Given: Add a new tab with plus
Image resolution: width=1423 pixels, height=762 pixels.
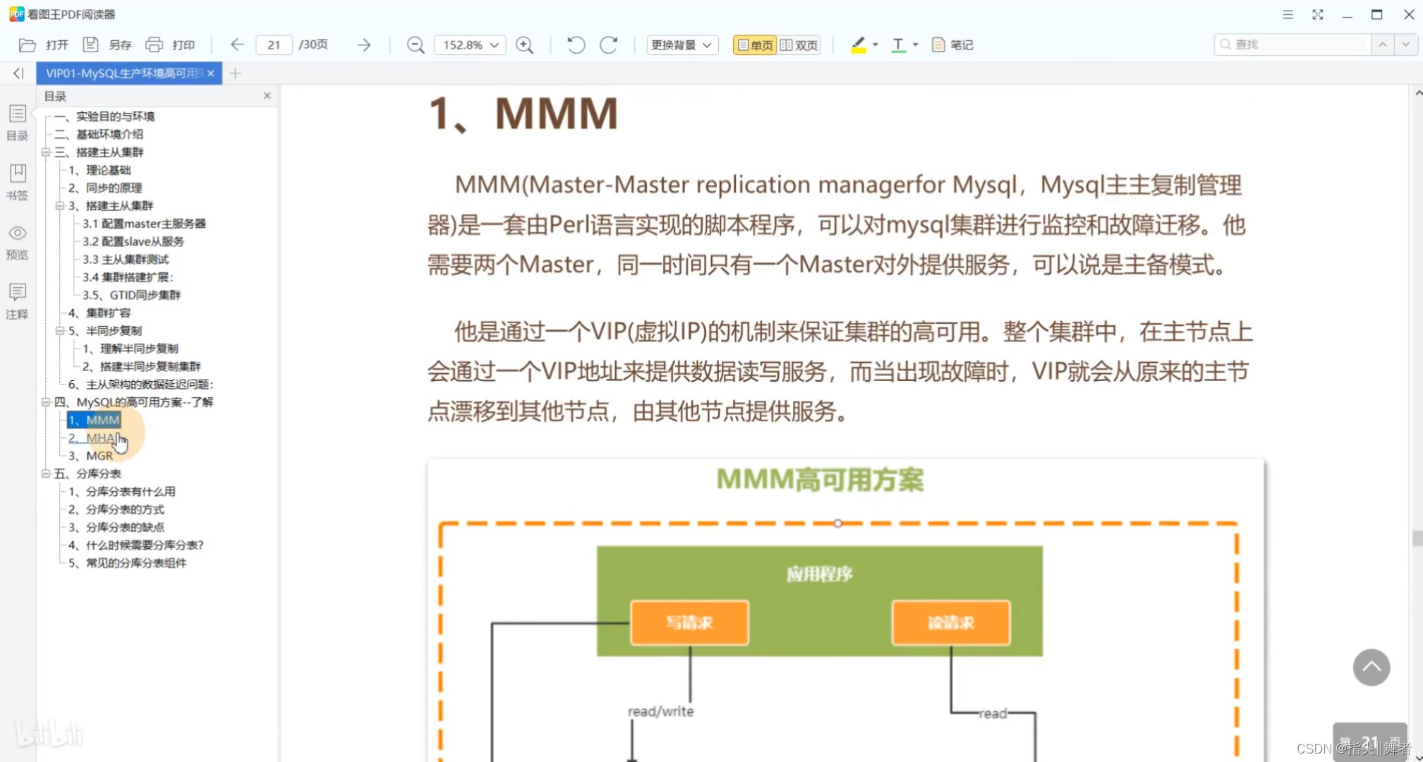Looking at the screenshot, I should (236, 73).
